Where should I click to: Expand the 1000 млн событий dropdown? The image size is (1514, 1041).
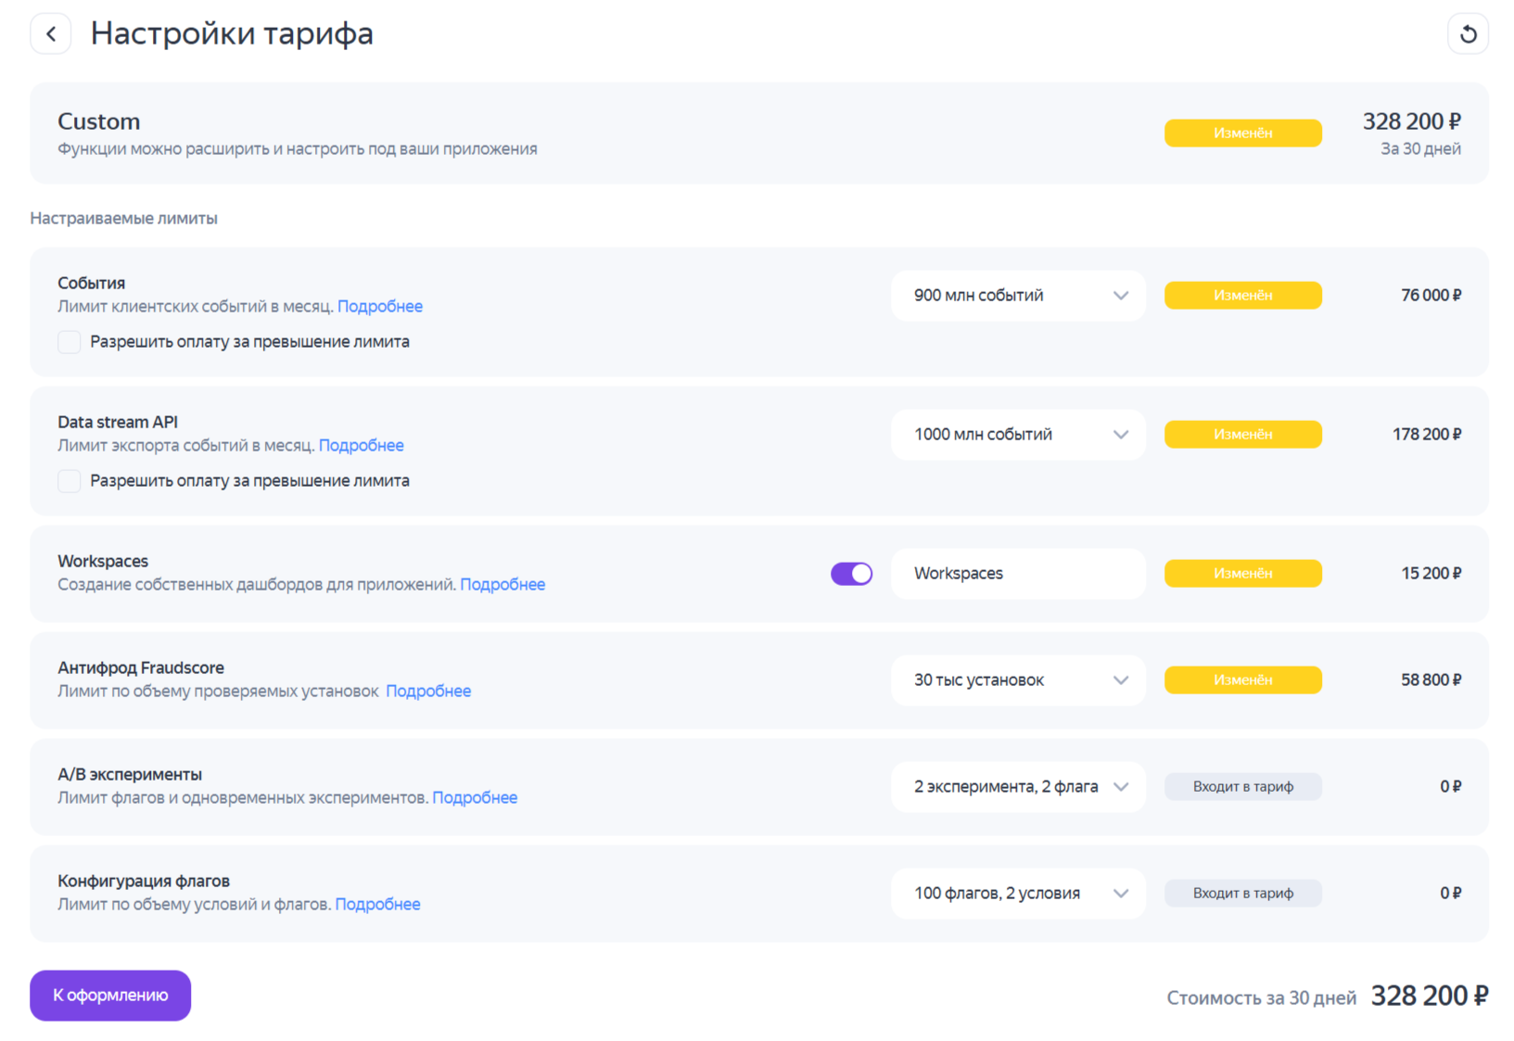(1018, 435)
